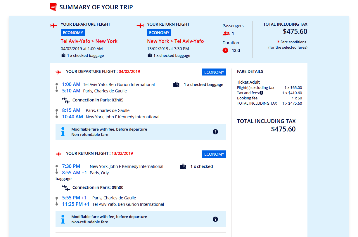358x237 pixels.
Task: Click the blue info icon under departure flight
Action: [63, 132]
